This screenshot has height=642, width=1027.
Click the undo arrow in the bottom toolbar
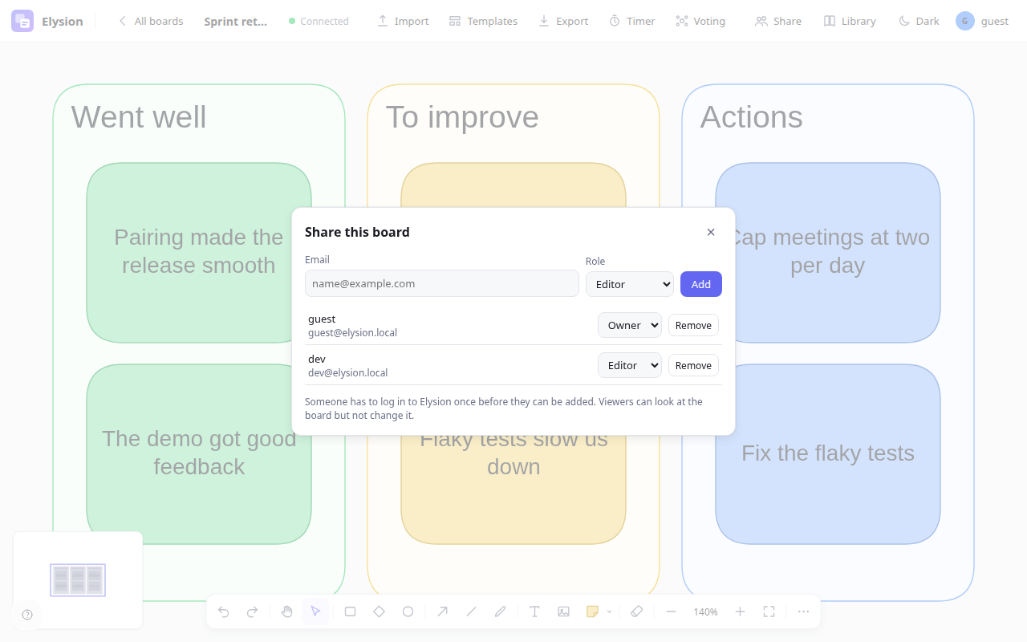tap(224, 612)
